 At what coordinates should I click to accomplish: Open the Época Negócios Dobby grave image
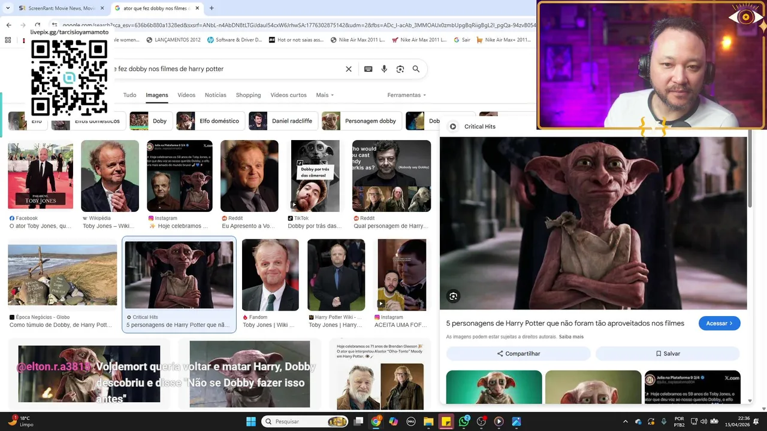(x=62, y=275)
